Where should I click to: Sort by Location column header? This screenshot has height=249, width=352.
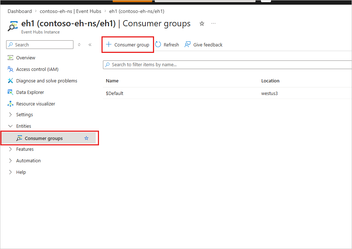coord(270,81)
